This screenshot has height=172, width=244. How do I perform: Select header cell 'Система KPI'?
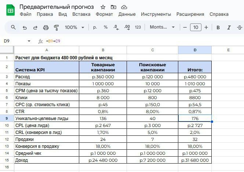(47, 67)
